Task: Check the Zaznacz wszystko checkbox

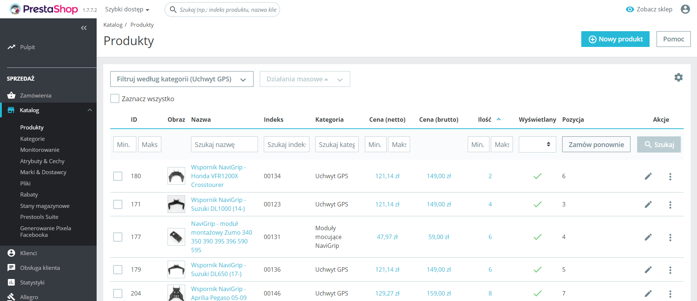Action: coord(115,99)
